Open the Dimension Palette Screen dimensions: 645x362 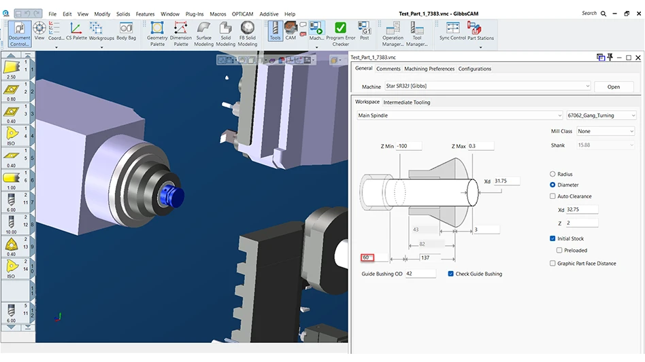tap(180, 34)
